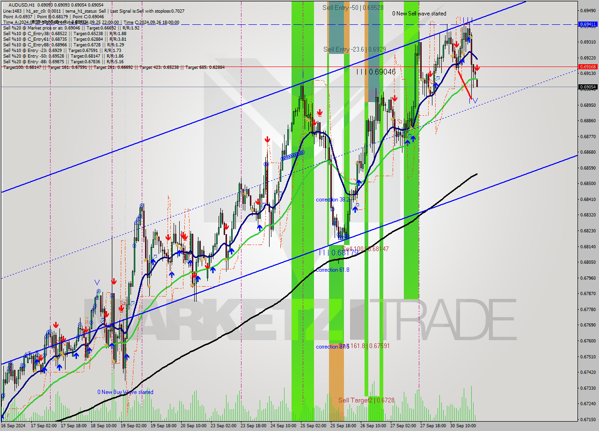Click the 'Sell %20 @ Entry -50: 0.69528' line
The height and width of the screenshot is (431, 599).
63,56
